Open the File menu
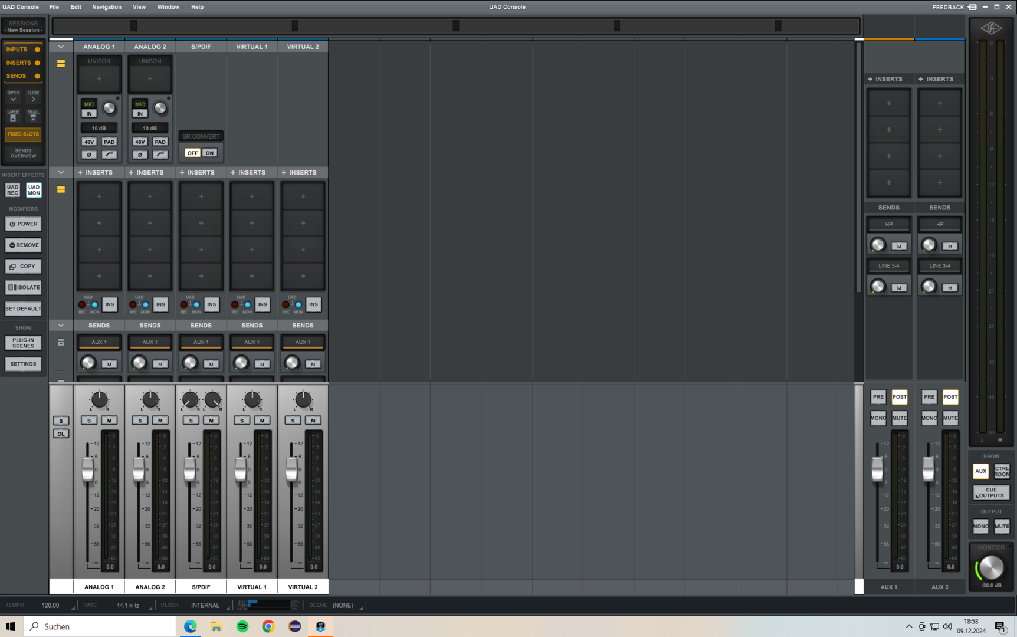This screenshot has height=637, width=1017. [54, 7]
